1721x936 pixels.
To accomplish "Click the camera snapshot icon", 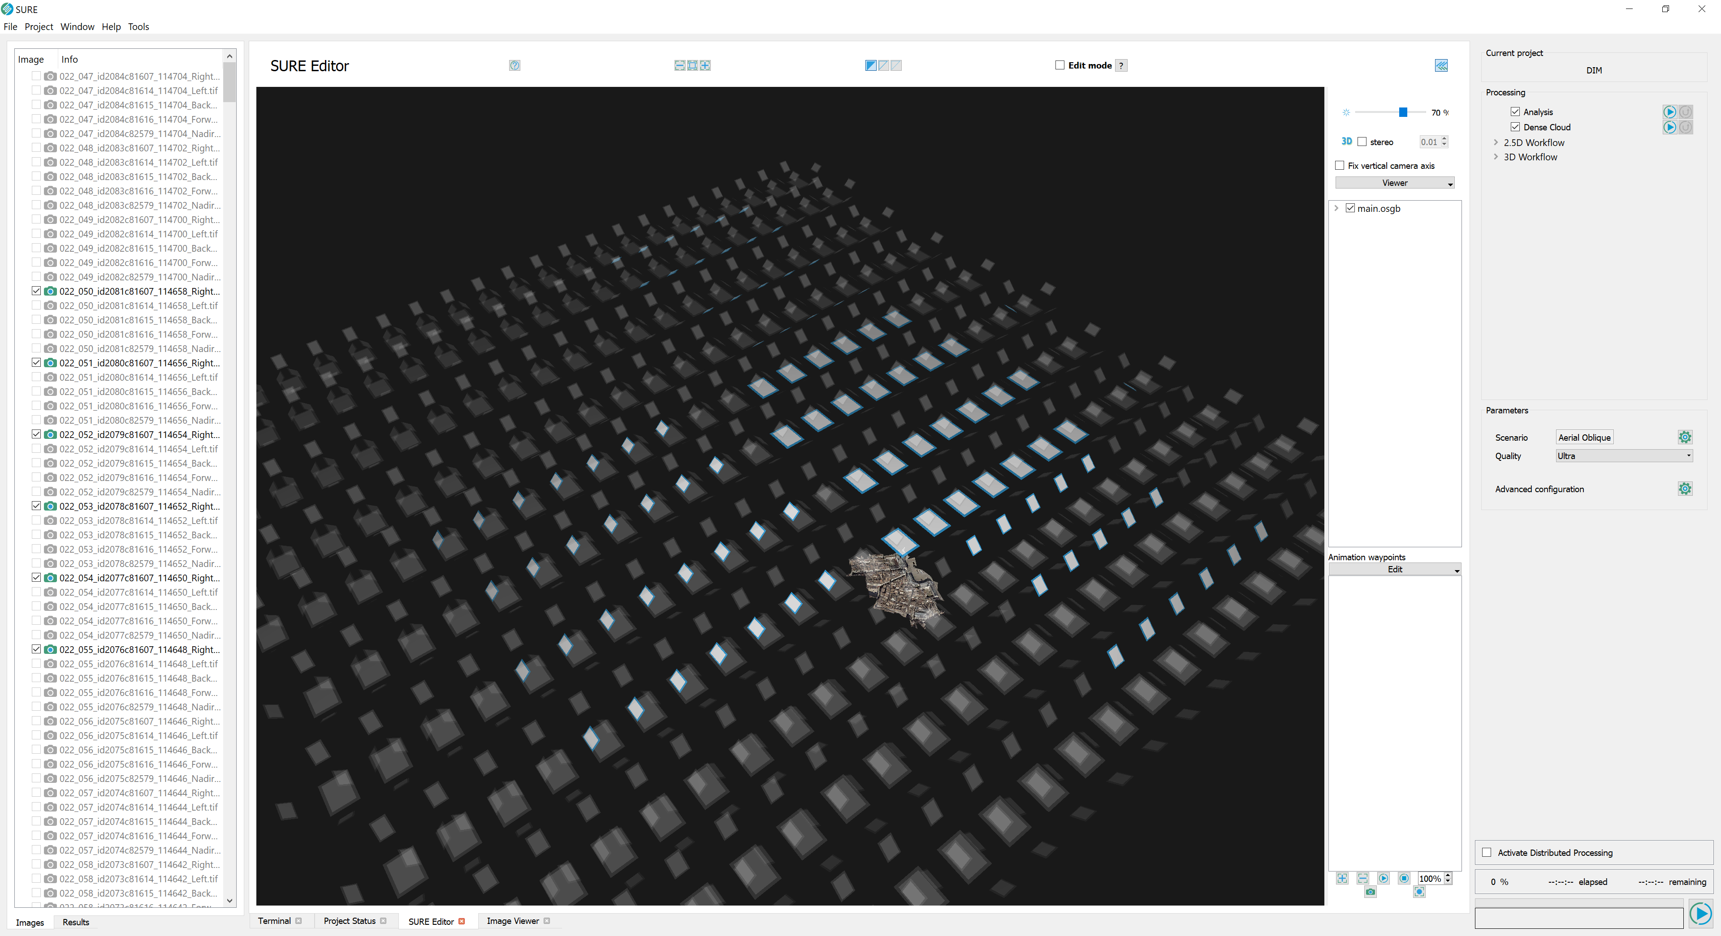I will (x=1370, y=892).
